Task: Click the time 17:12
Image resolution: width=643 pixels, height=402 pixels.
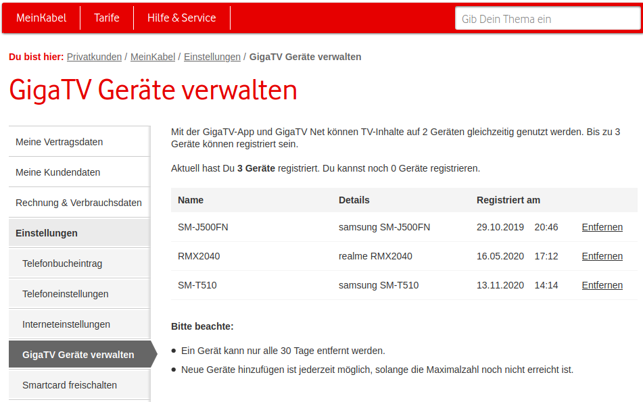Action: [x=546, y=256]
